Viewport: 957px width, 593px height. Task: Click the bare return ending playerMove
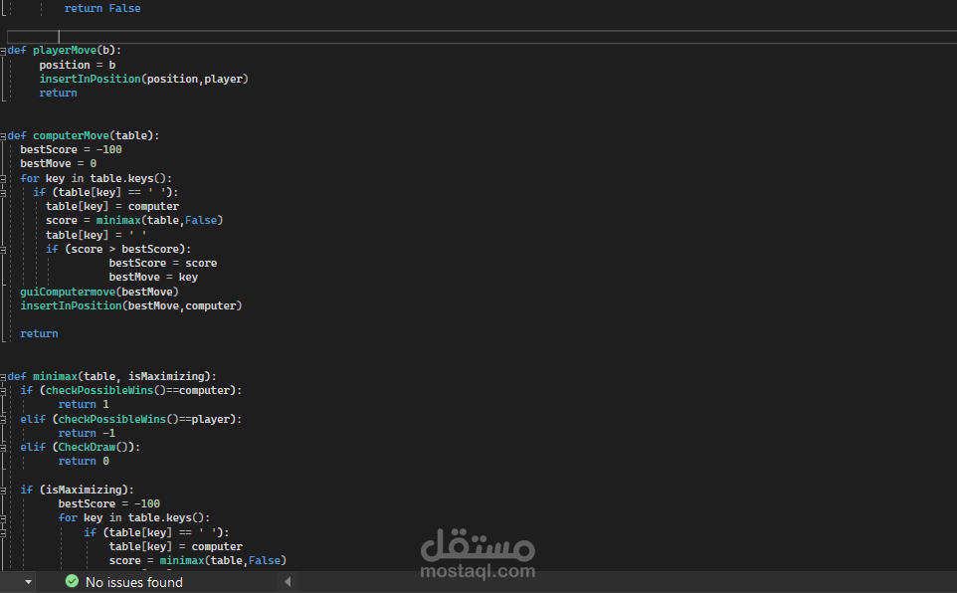click(x=58, y=93)
